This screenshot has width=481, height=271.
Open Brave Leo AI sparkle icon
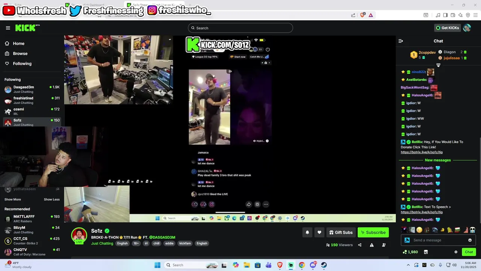pos(460,15)
